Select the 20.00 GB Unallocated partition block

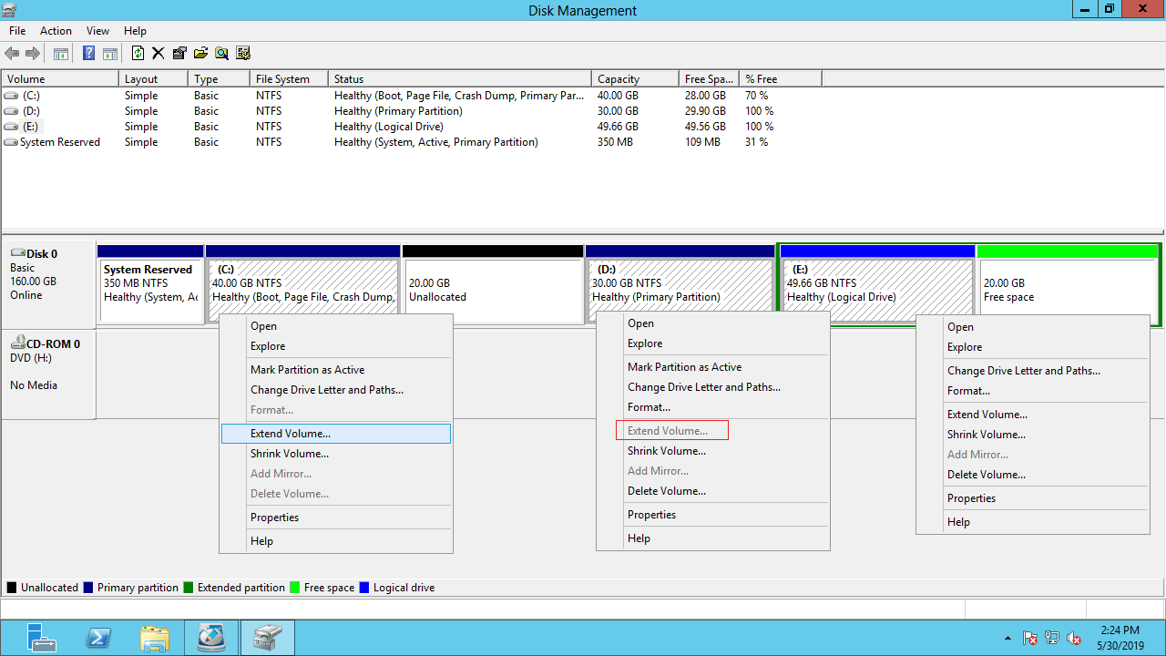492,290
